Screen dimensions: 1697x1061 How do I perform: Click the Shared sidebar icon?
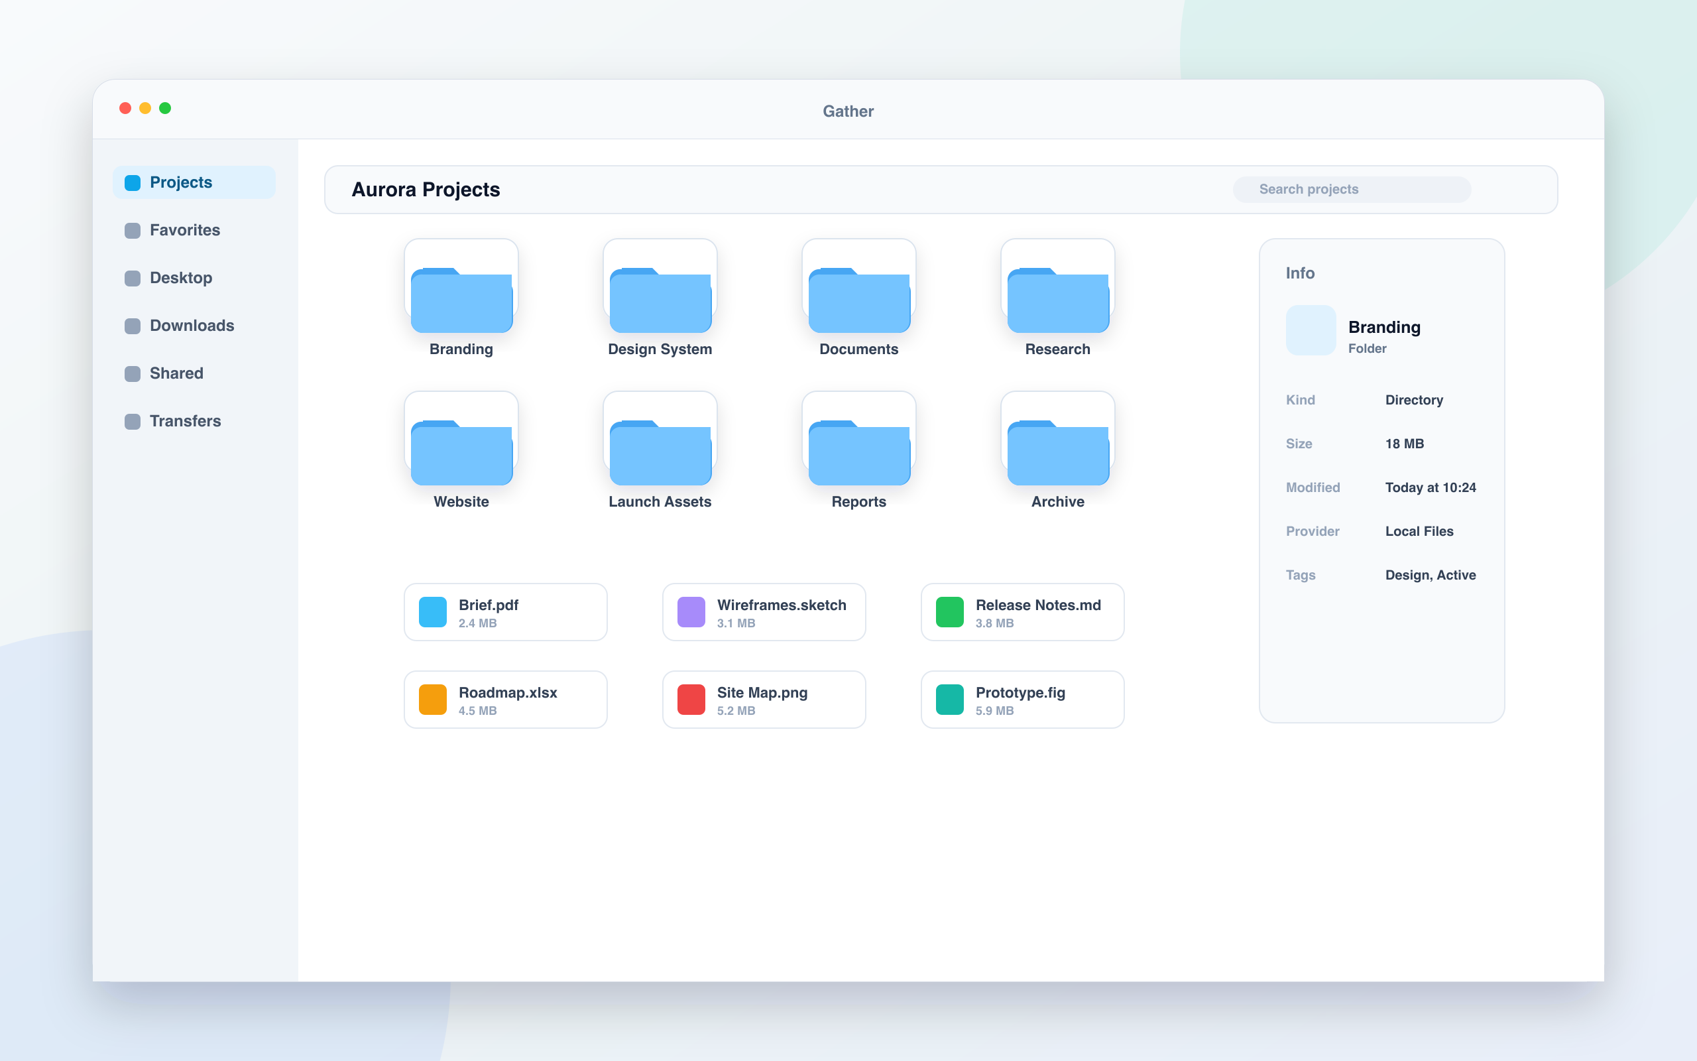coord(133,374)
